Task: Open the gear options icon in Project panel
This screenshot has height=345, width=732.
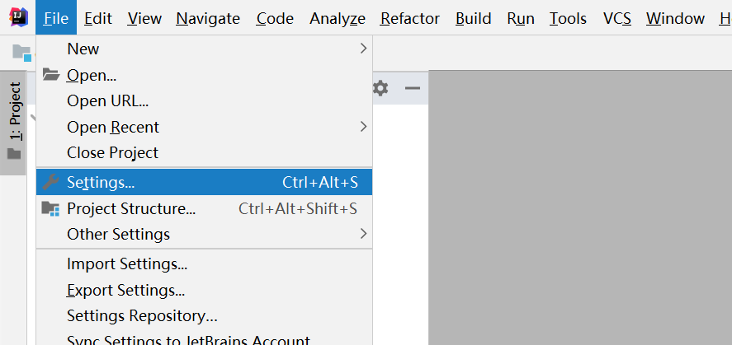Action: (x=380, y=88)
